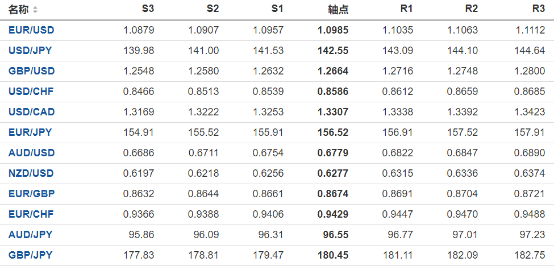Open the EUR/USD currency pair link
Viewport: 554px width, 266px height.
(x=31, y=30)
